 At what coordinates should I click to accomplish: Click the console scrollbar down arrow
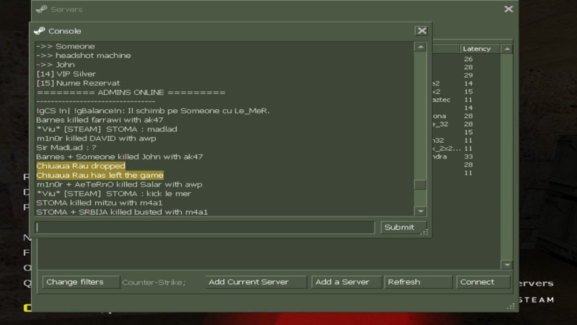(x=420, y=211)
